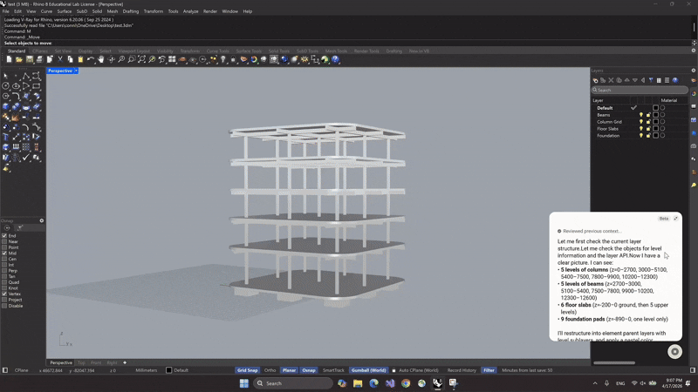
Task: Click the lightbulb Hide objects icon
Action: 223,59
